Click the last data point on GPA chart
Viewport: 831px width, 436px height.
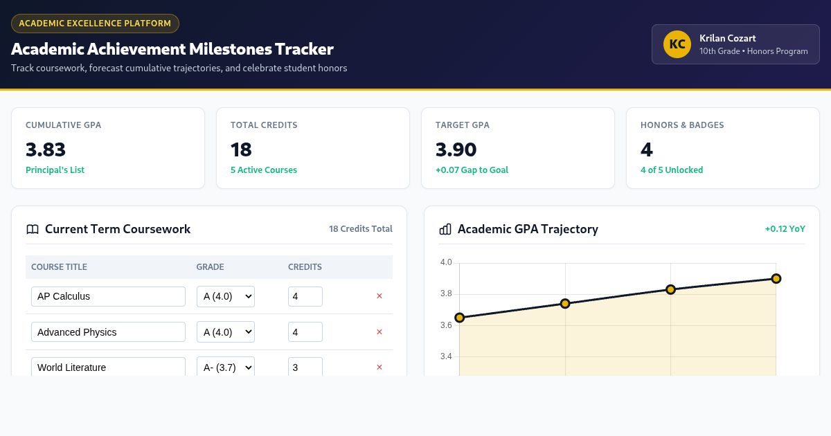[776, 278]
